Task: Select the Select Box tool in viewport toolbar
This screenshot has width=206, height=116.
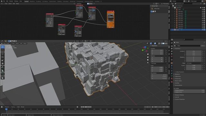Action: pos(3,47)
